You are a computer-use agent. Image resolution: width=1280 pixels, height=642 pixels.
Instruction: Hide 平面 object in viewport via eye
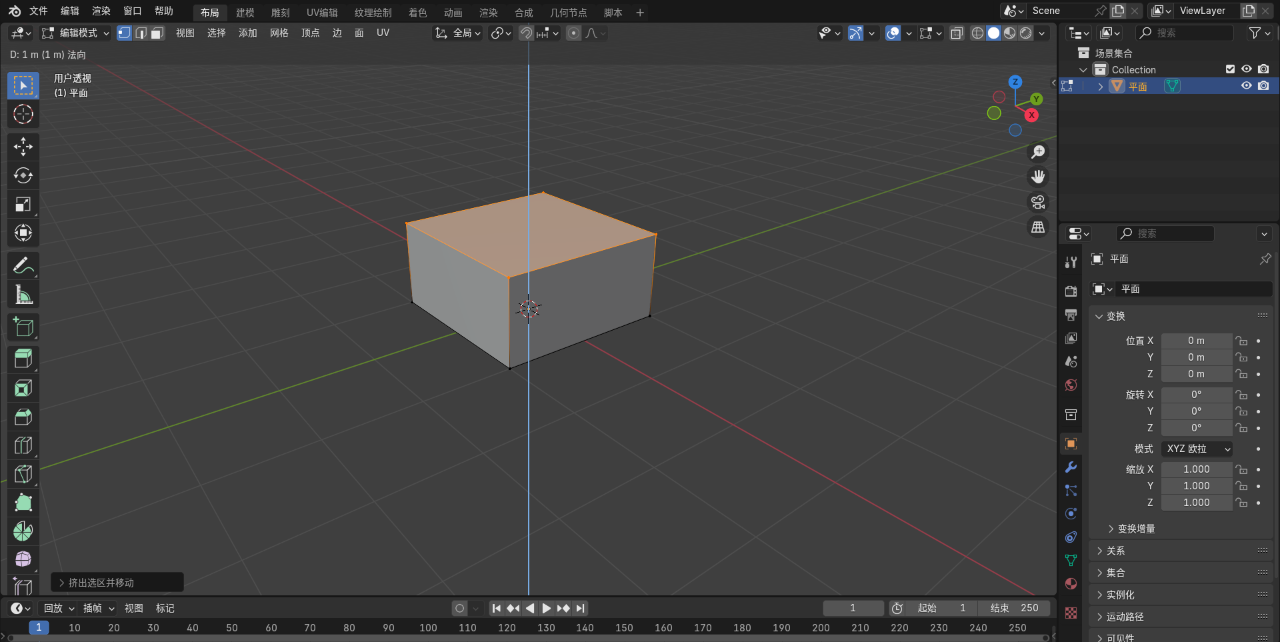(x=1246, y=86)
